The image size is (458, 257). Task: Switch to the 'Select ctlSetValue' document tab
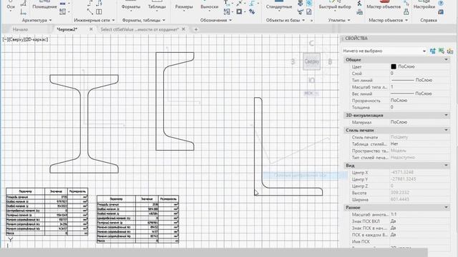pyautogui.click(x=140, y=29)
